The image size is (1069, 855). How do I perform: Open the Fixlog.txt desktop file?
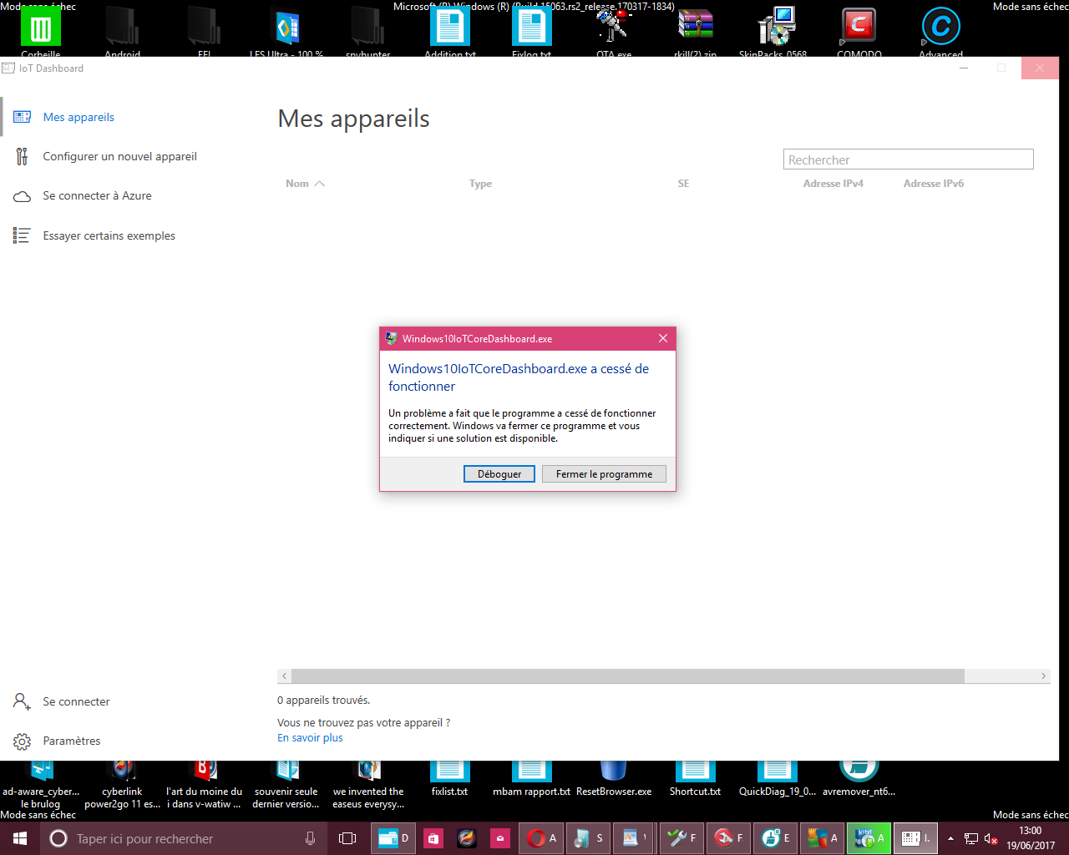point(531,31)
